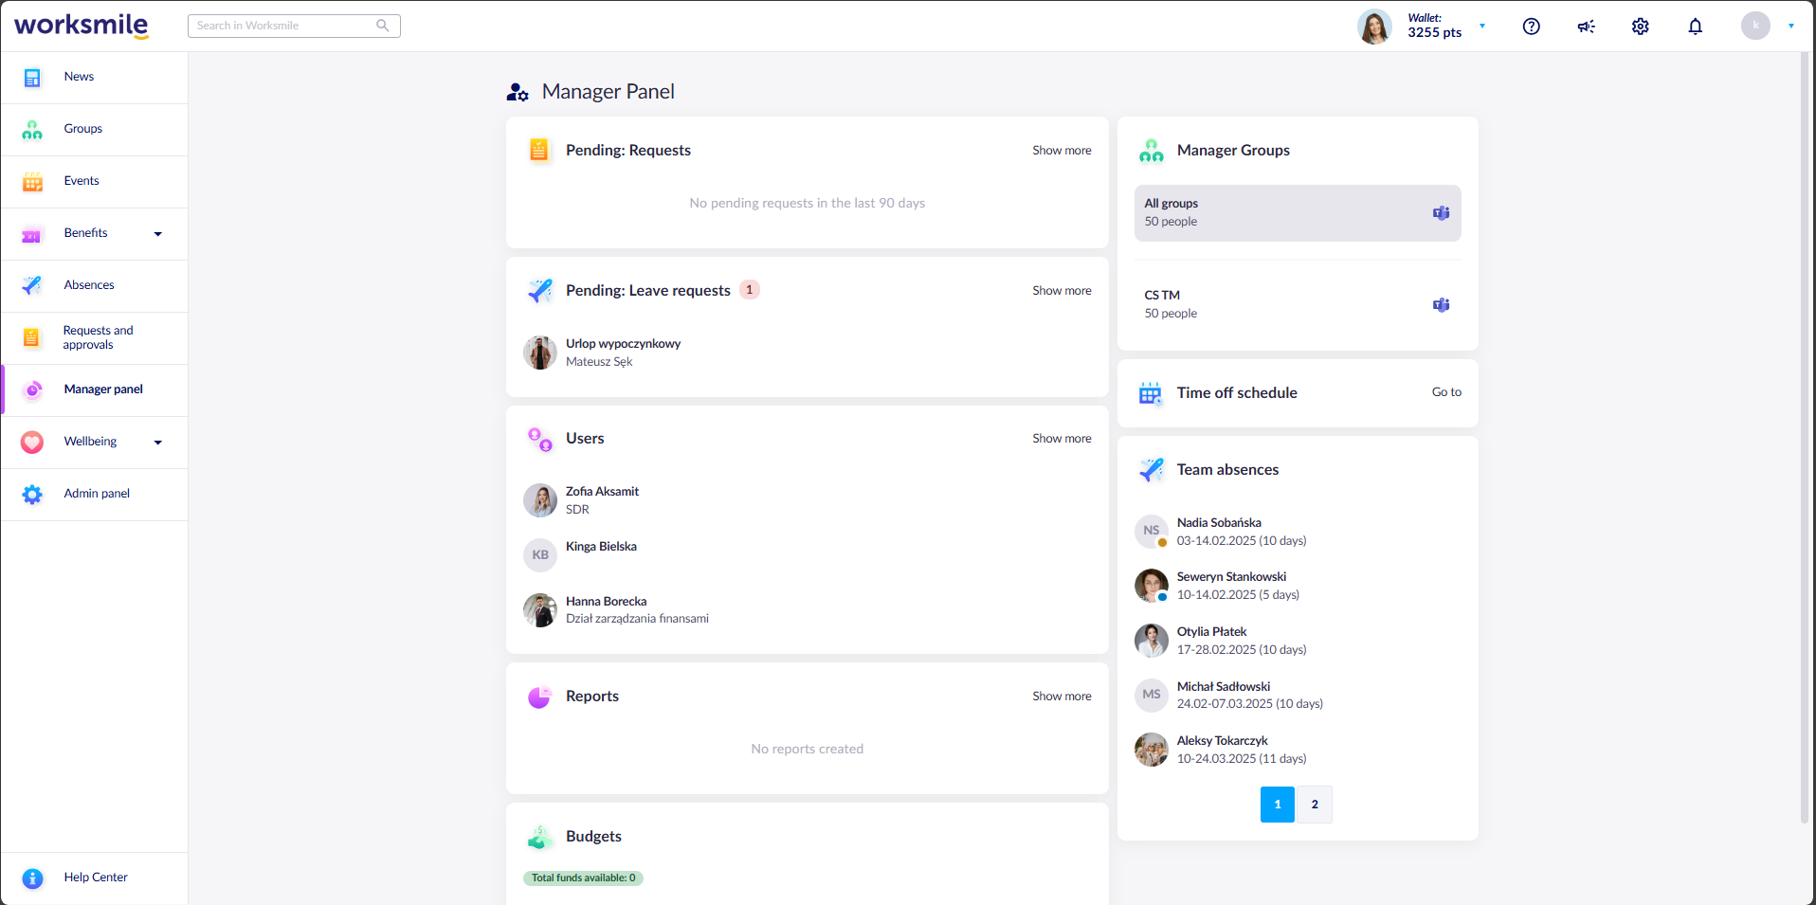Click Show more on the Users card
1816x905 pixels.
point(1061,438)
